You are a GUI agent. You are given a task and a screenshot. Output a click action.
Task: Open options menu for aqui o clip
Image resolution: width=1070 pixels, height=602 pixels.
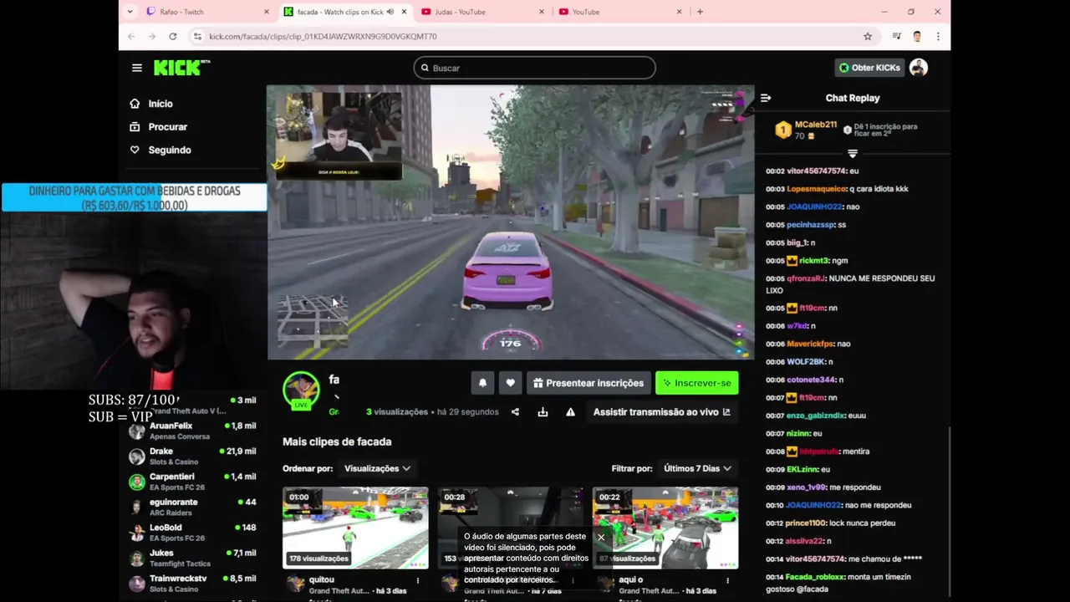727,580
